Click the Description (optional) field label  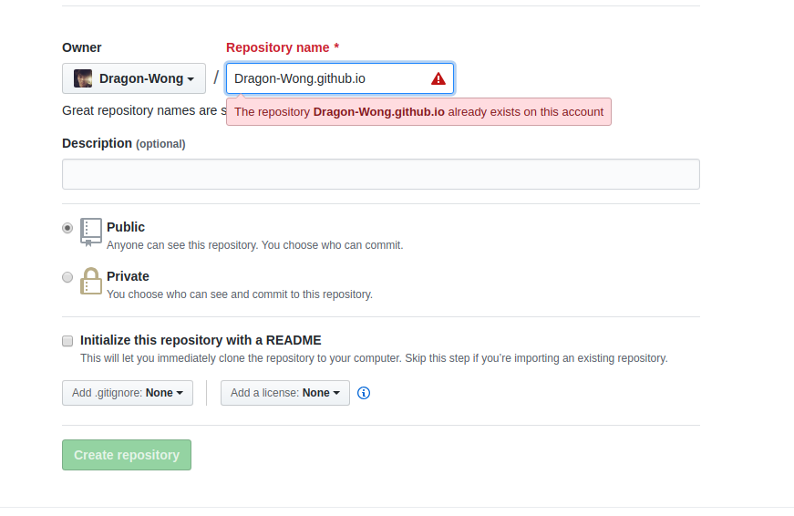[x=123, y=143]
